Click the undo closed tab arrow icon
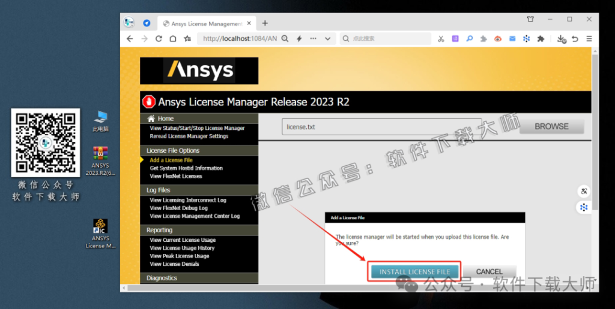The width and height of the screenshot is (615, 309). pos(575,39)
